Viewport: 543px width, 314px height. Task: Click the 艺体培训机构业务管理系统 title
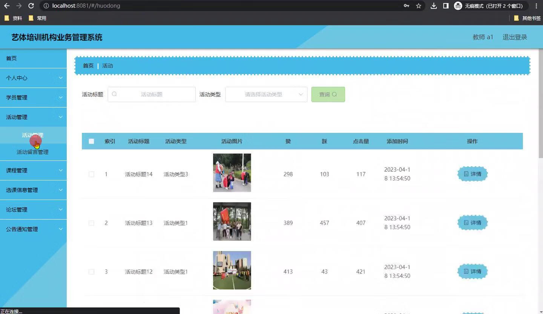[x=57, y=37]
